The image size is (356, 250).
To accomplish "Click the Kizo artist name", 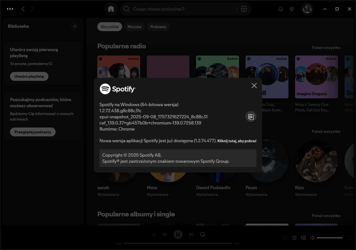I will (299, 187).
